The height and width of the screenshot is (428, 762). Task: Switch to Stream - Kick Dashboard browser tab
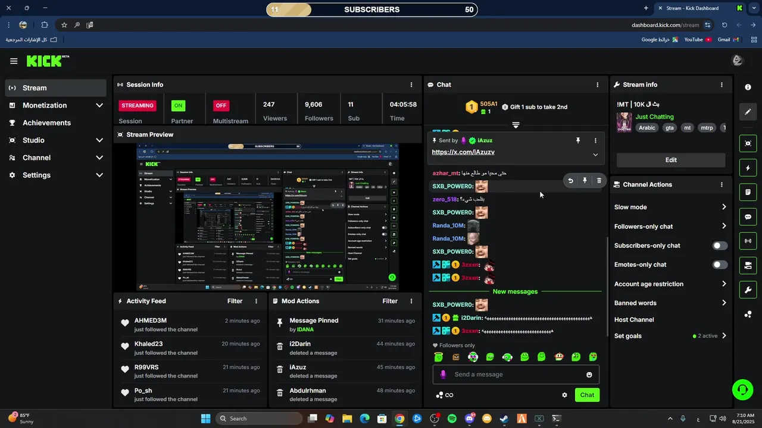pos(700,8)
